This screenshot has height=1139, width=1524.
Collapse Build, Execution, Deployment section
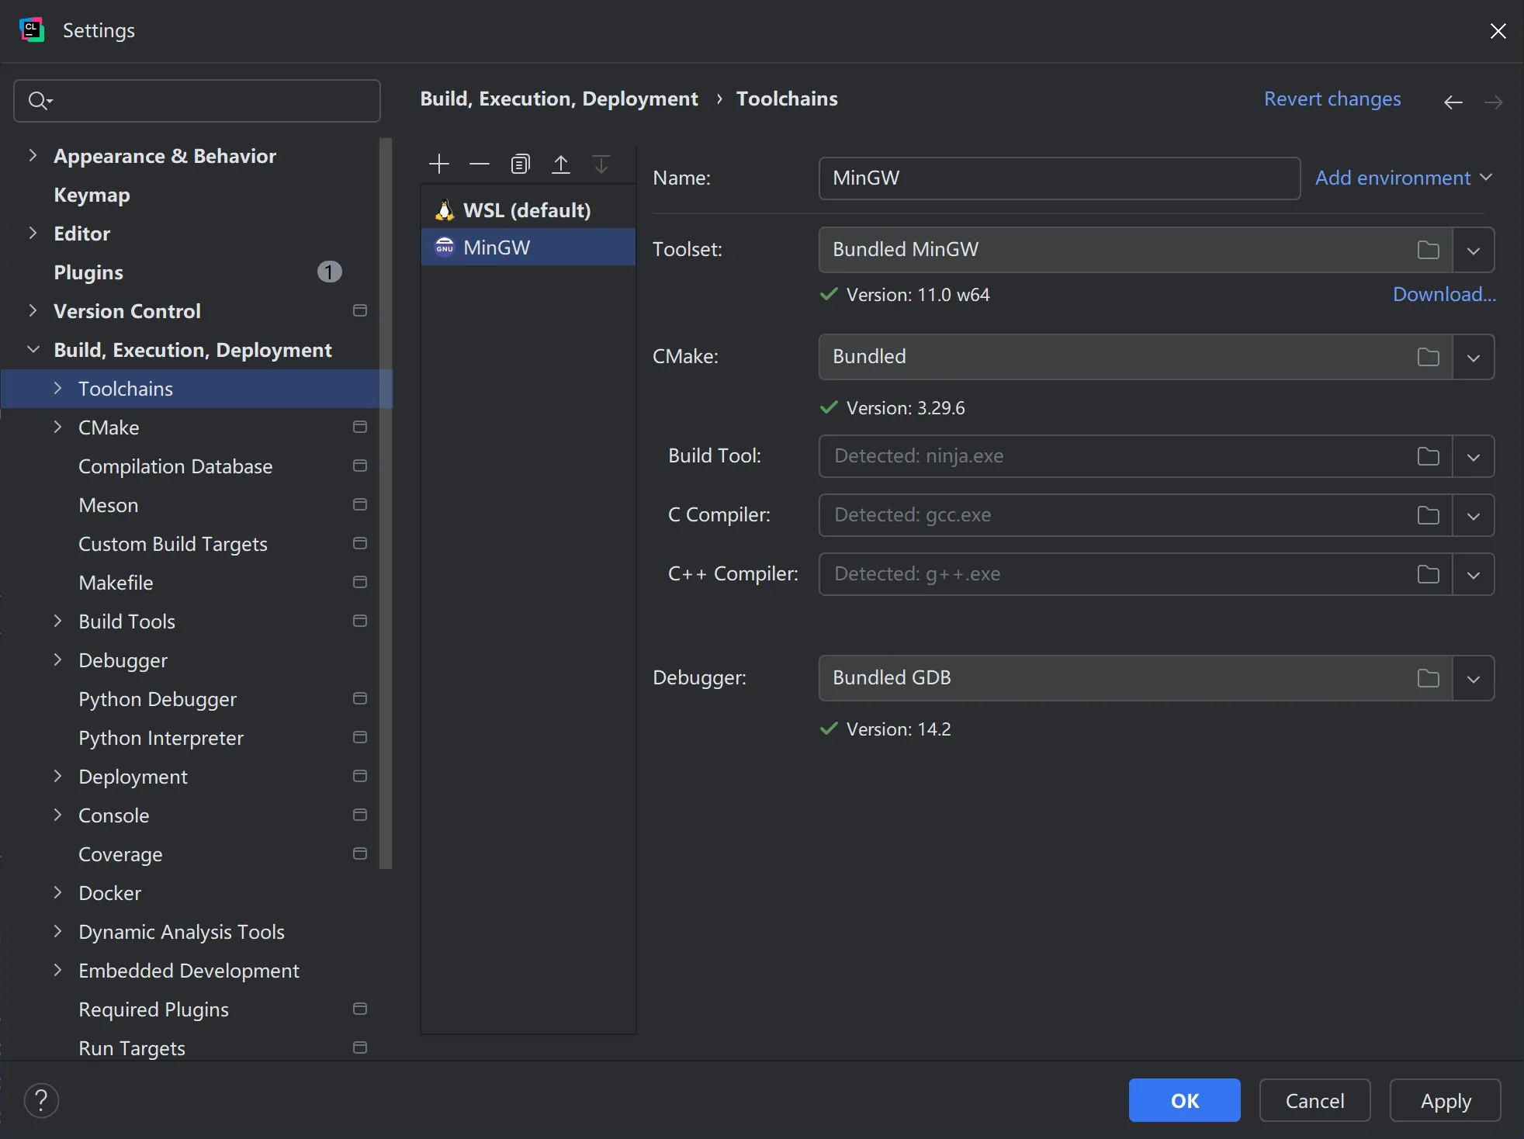(33, 349)
